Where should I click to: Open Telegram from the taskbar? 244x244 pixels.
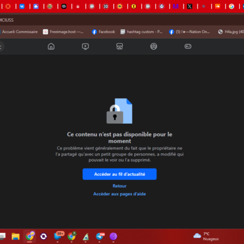[x=100, y=236]
